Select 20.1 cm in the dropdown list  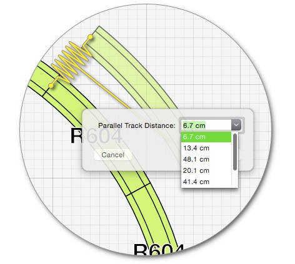[x=206, y=170]
